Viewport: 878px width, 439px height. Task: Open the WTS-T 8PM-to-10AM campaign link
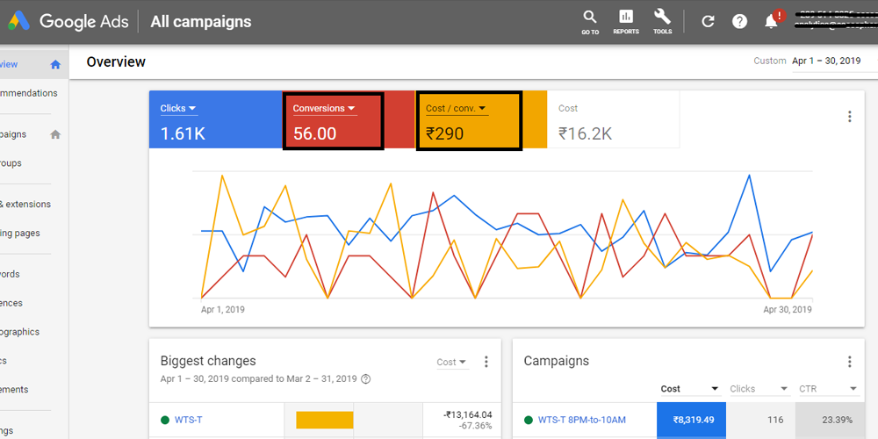point(581,421)
